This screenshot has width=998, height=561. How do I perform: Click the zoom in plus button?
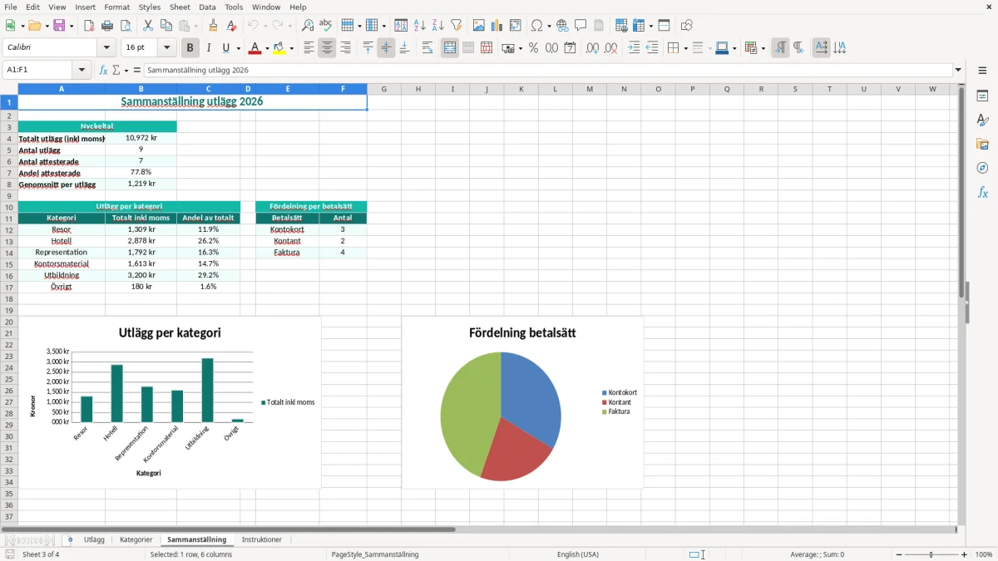tap(965, 554)
